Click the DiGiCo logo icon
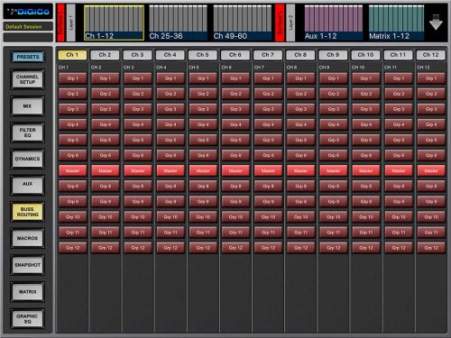The height and width of the screenshot is (338, 451). point(28,12)
